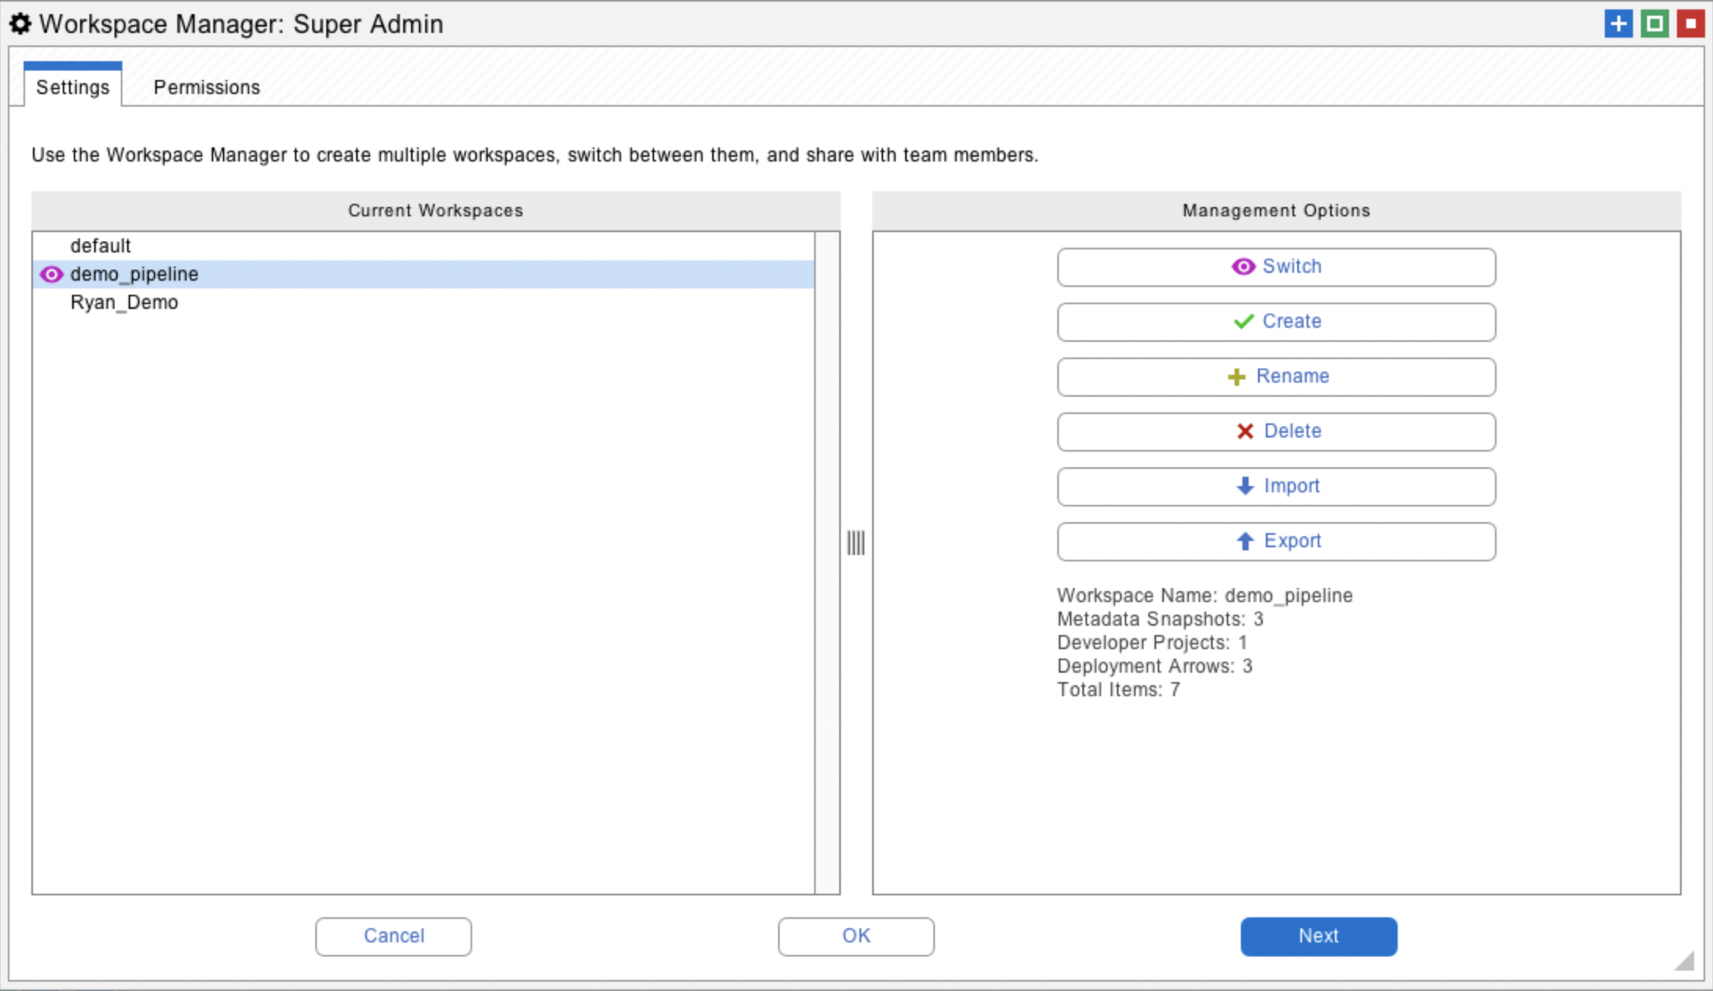Image resolution: width=1713 pixels, height=991 pixels.
Task: Click the green square window icon
Action: click(x=1654, y=24)
